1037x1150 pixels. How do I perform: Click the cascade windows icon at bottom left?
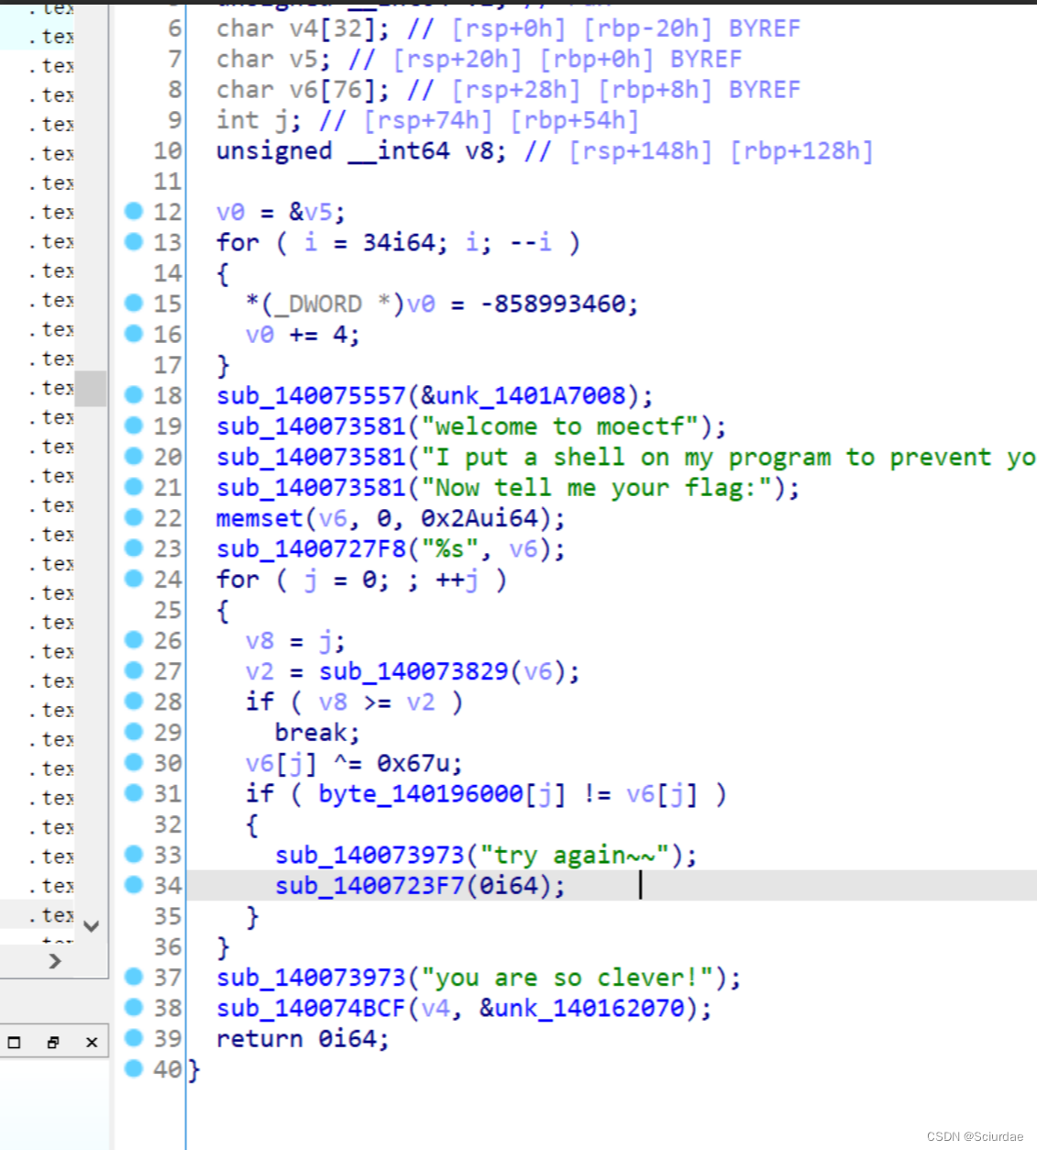point(52,1041)
